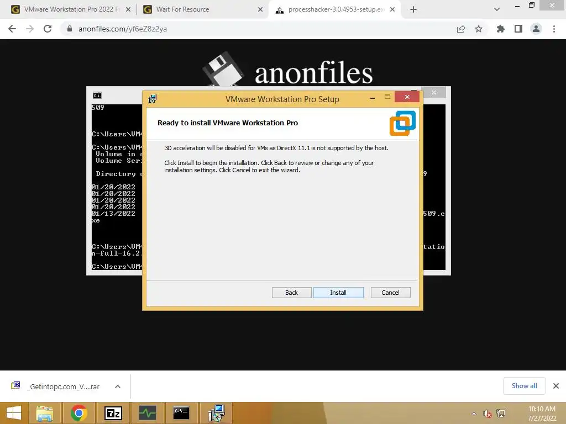The image size is (566, 424).
Task: Switch to installer taskbar icon
Action: click(x=216, y=413)
